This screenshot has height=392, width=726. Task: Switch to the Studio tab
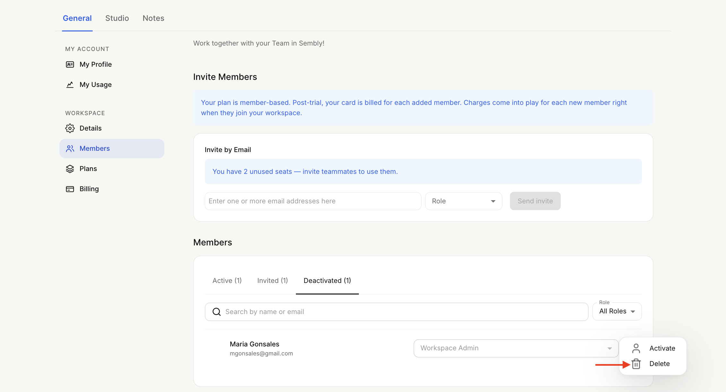coord(117,18)
